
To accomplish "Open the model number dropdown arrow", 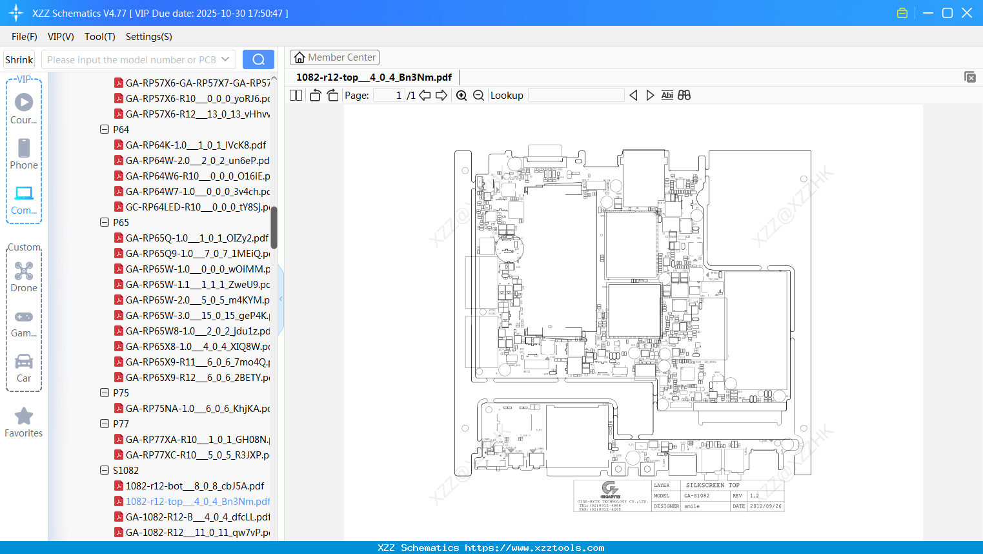I will tap(225, 59).
